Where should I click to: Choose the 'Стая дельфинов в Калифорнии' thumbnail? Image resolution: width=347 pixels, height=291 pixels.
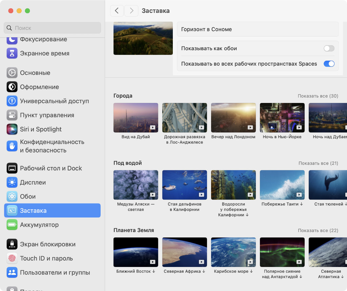click(184, 185)
